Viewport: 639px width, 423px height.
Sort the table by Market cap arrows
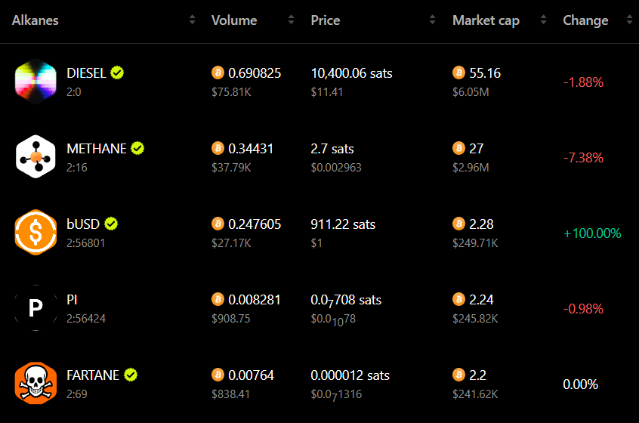pyautogui.click(x=543, y=20)
